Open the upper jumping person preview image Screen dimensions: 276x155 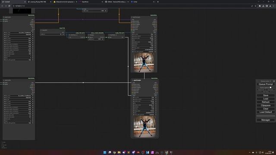[x=144, y=62]
